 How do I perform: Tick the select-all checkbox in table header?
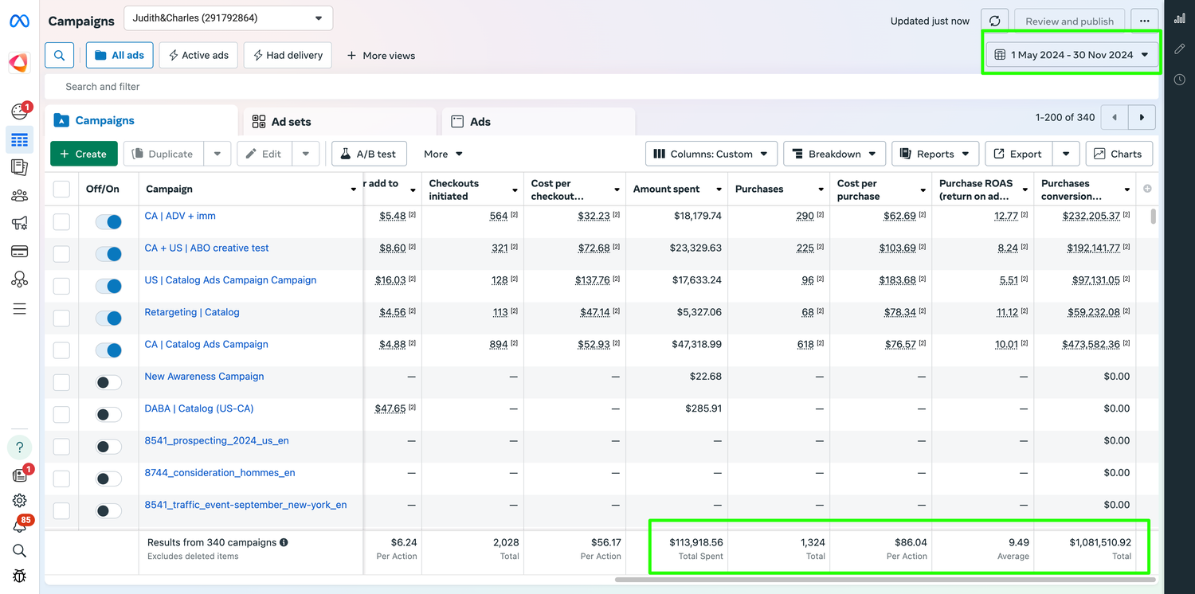coord(61,189)
